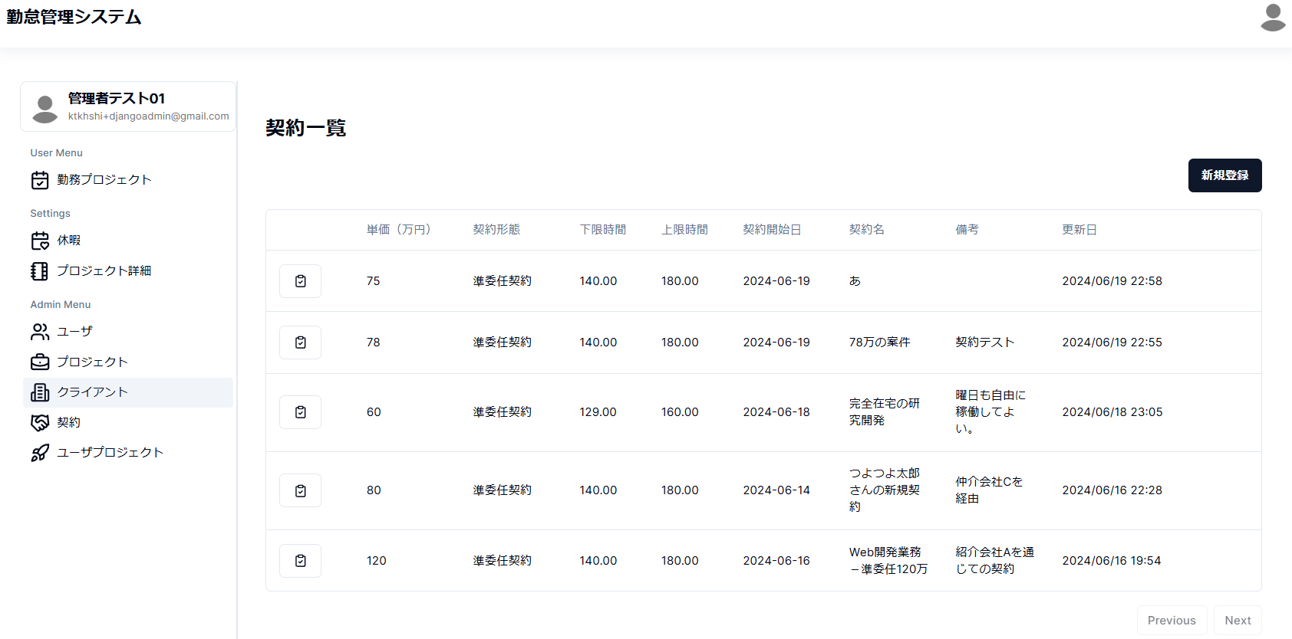
Task: Click the Next pagination button
Action: (x=1238, y=621)
